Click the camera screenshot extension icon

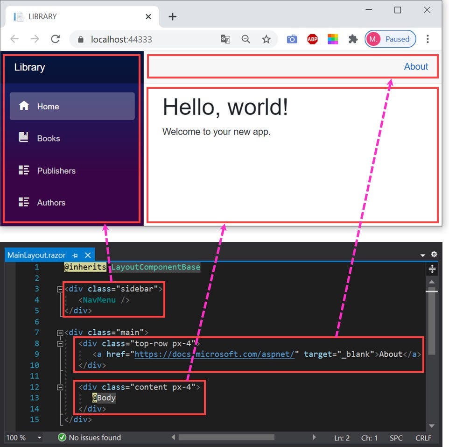click(292, 39)
